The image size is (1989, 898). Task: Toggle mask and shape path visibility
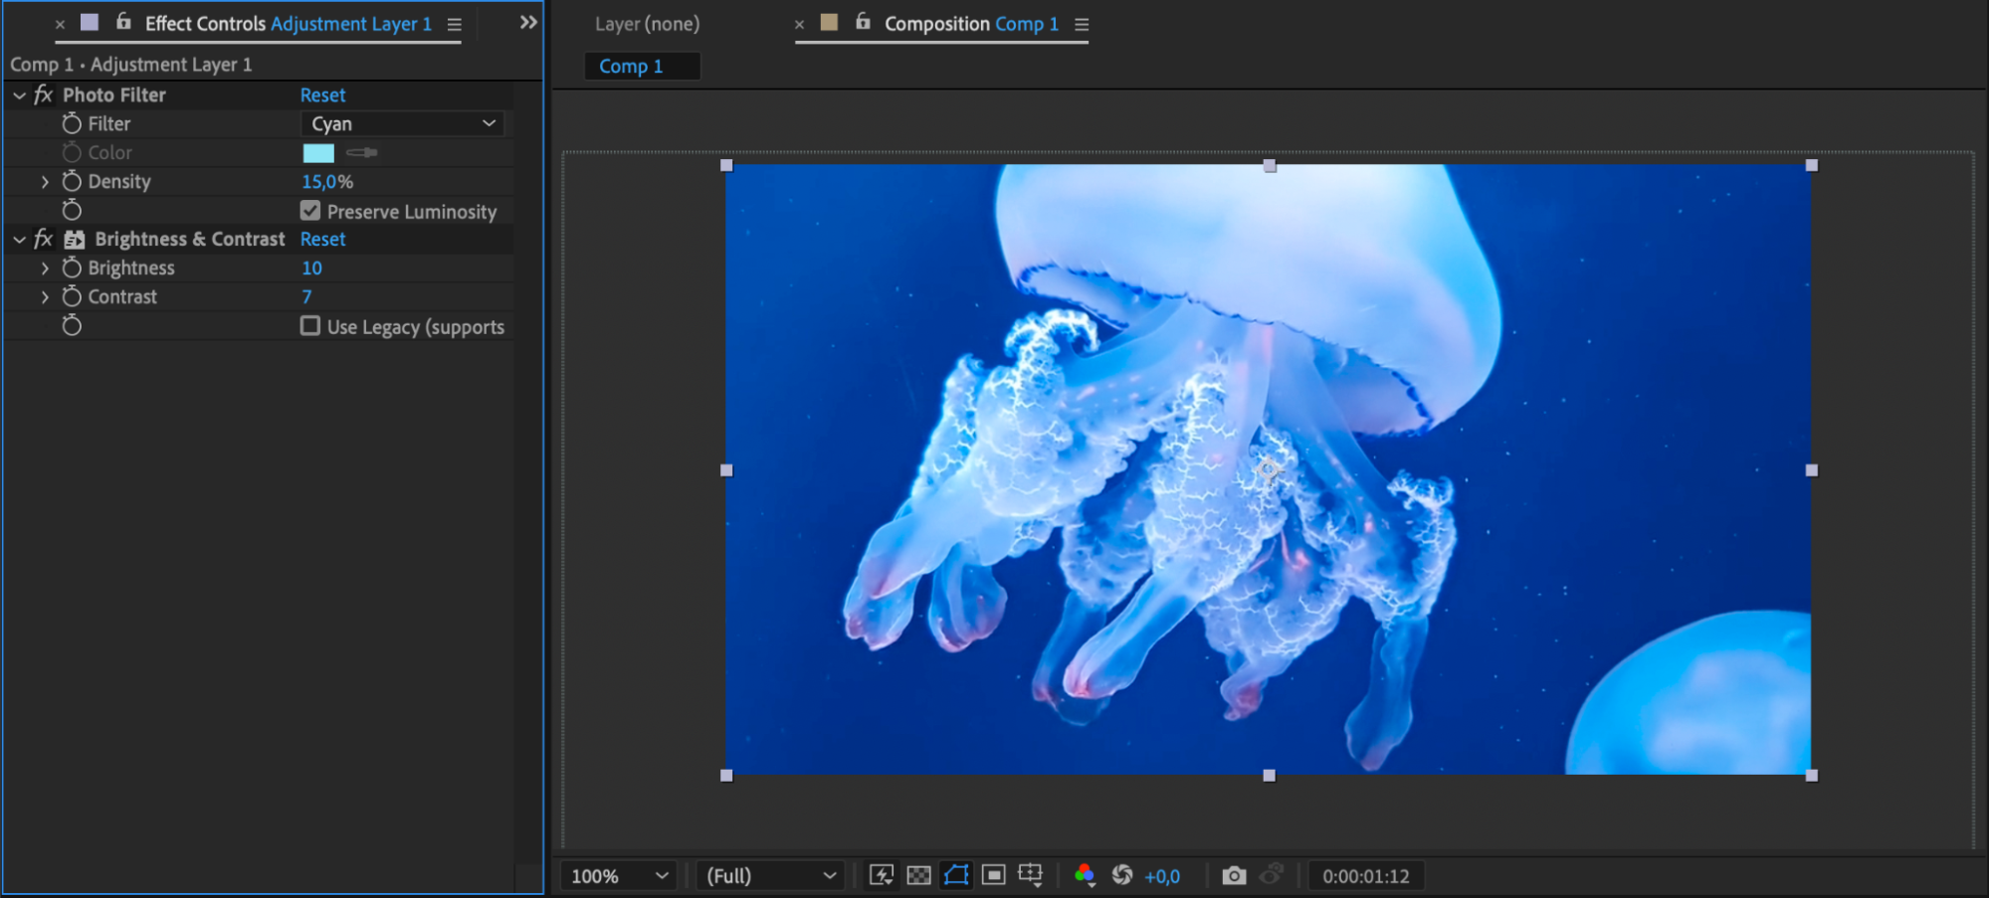click(x=956, y=875)
